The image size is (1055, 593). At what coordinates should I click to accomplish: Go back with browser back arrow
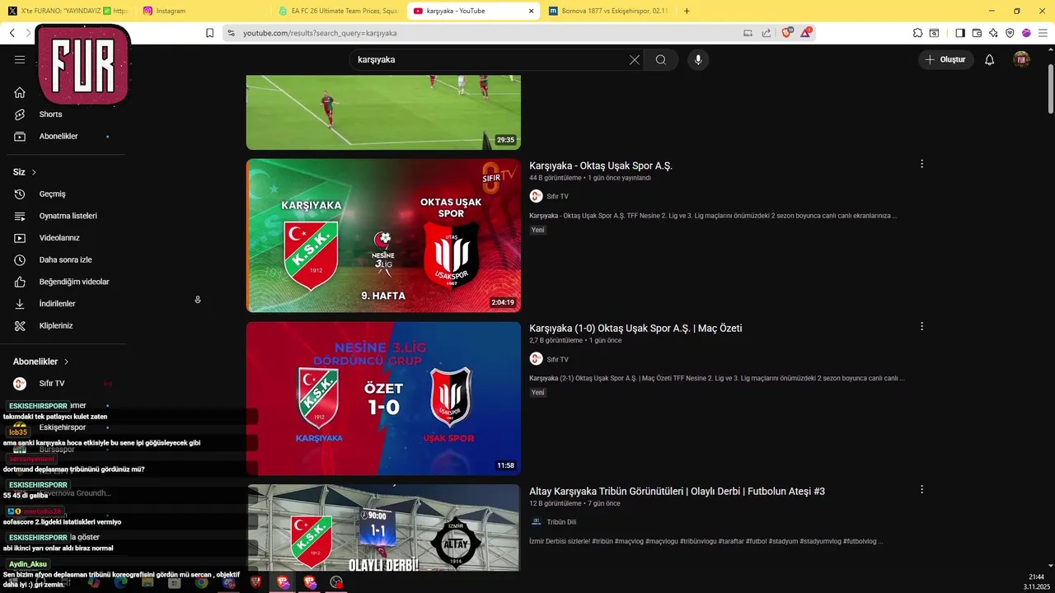click(x=12, y=33)
